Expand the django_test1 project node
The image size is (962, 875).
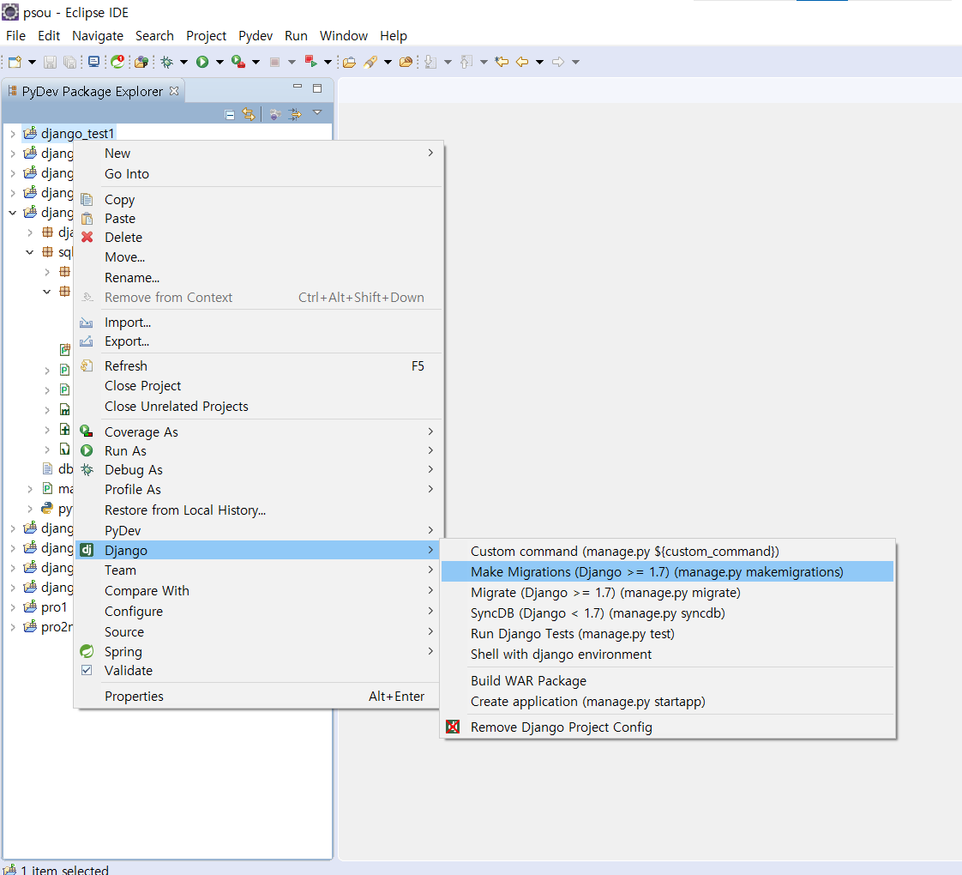(12, 133)
